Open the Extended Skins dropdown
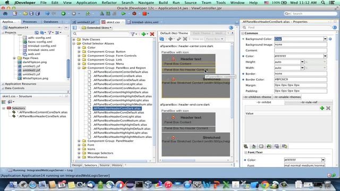 pyautogui.click(x=97, y=28)
